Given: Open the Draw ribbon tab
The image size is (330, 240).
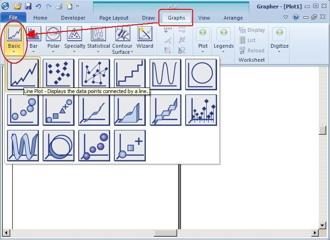Looking at the screenshot, I should pyautogui.click(x=149, y=18).
